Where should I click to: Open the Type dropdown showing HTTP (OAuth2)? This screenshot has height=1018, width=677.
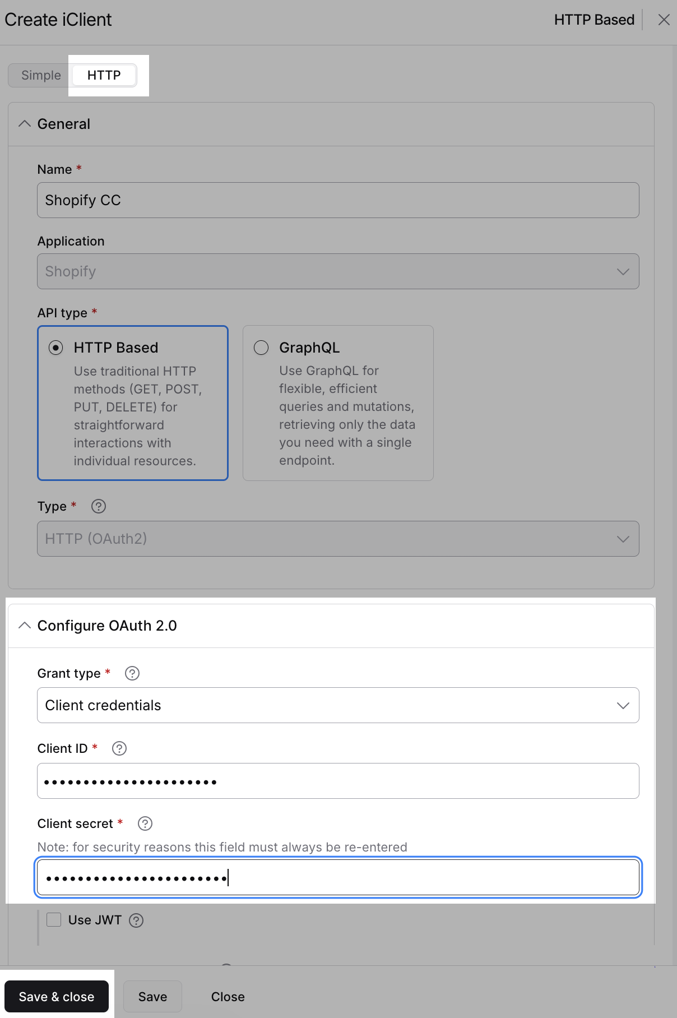click(x=338, y=539)
